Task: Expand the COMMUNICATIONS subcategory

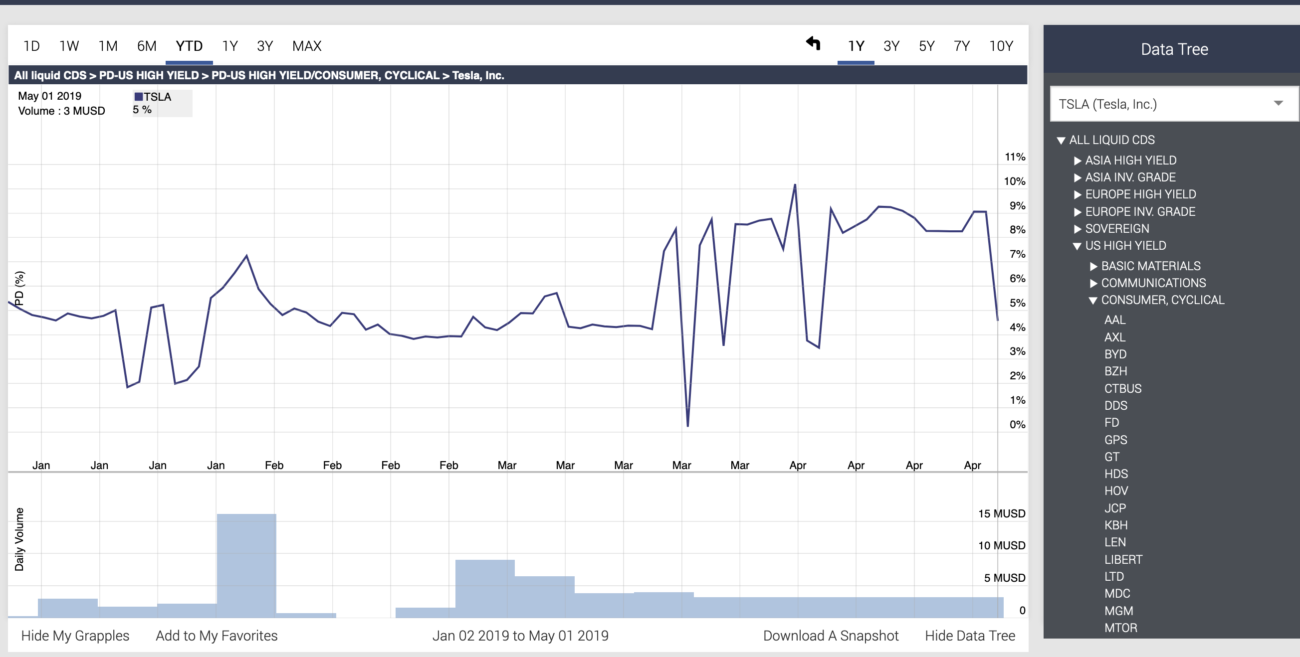Action: (x=1093, y=283)
